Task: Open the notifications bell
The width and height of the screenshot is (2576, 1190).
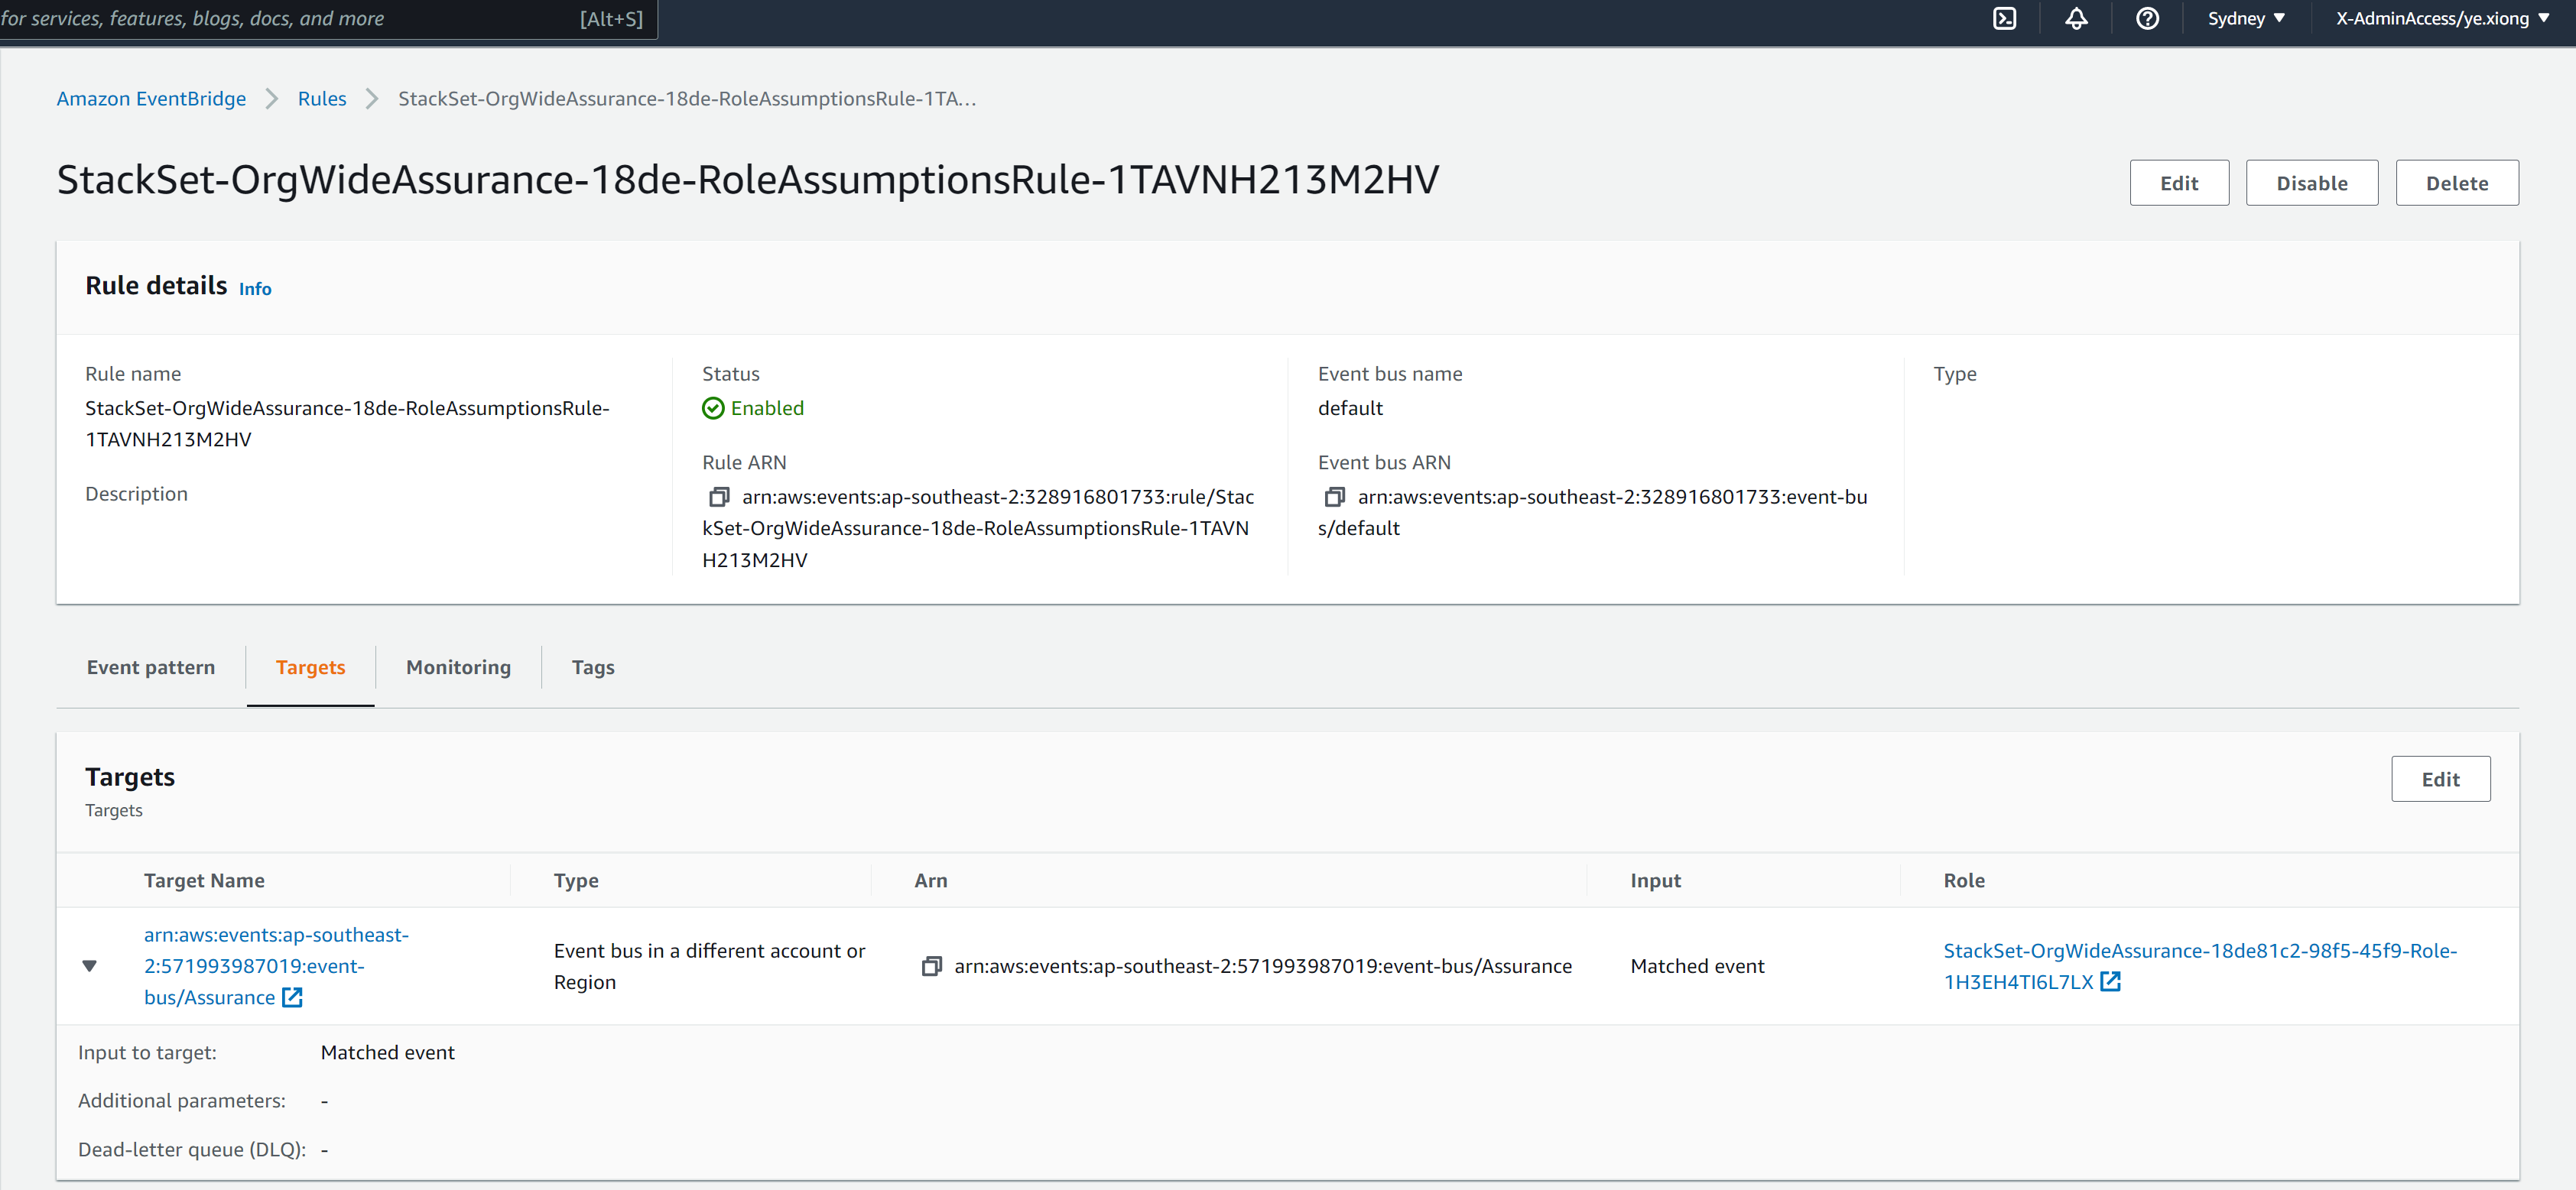Action: (x=2076, y=18)
